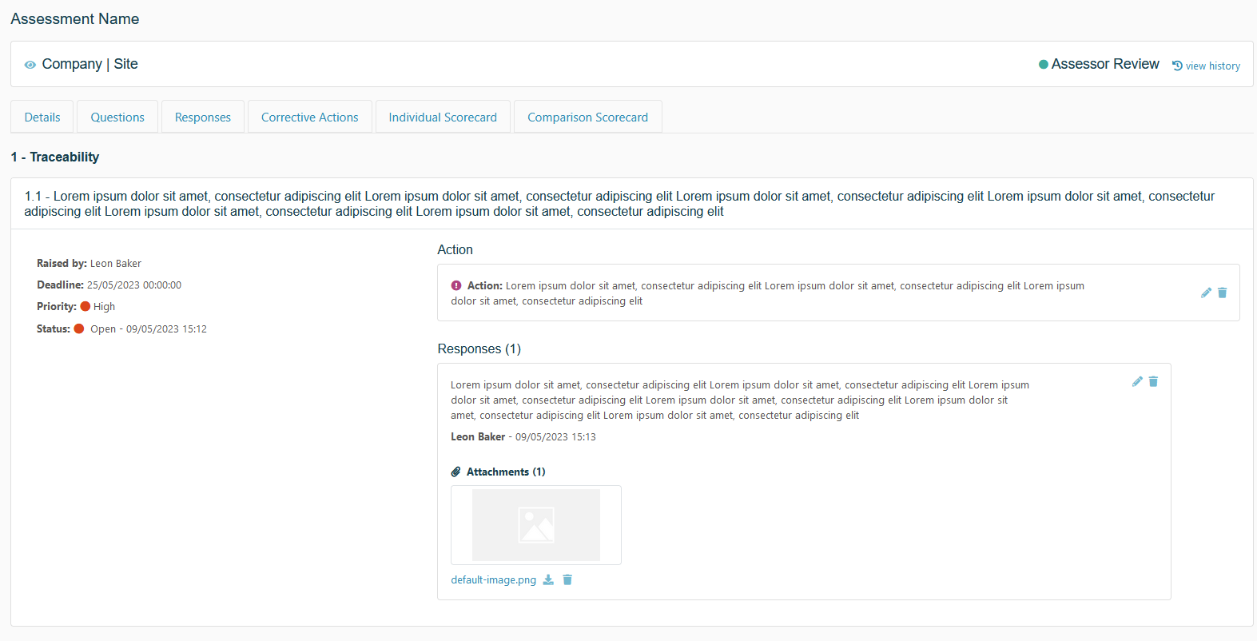Edit the Action with the pencil icon
Image resolution: width=1257 pixels, height=641 pixels.
click(x=1206, y=293)
